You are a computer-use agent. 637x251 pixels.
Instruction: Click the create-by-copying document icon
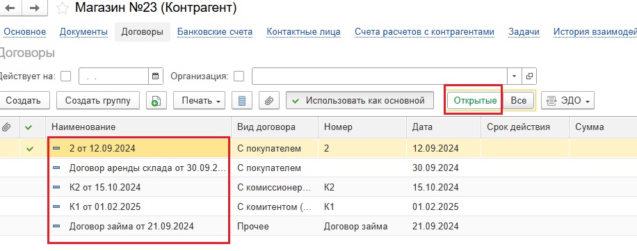coord(156,101)
